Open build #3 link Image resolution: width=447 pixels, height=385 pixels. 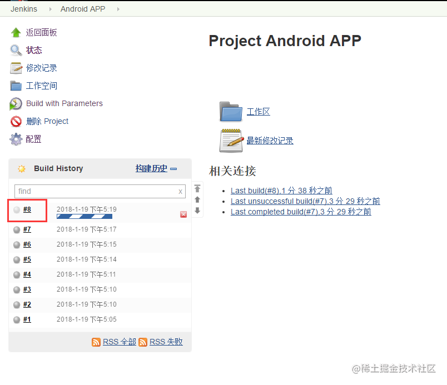[27, 289]
